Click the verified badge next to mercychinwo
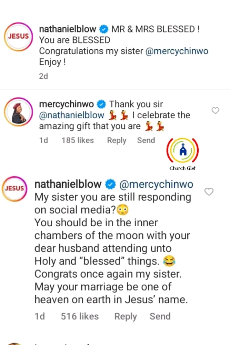This screenshot has height=345, width=230. point(101,104)
